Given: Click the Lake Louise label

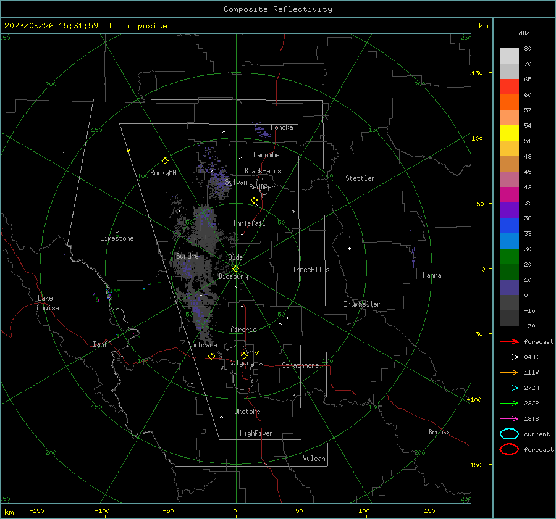Looking at the screenshot, I should pyautogui.click(x=48, y=303).
